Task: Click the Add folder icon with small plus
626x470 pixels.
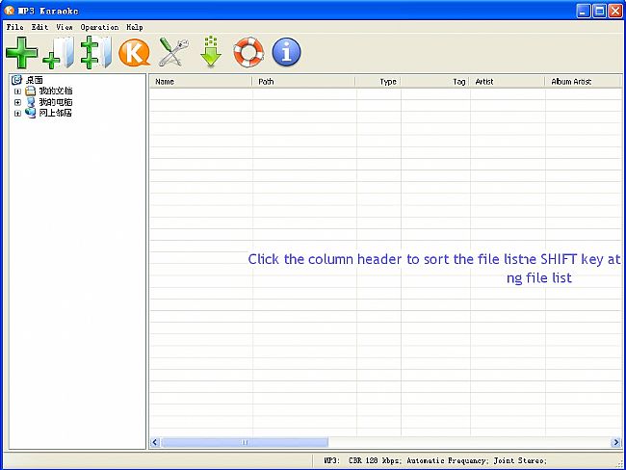Action: 59,52
